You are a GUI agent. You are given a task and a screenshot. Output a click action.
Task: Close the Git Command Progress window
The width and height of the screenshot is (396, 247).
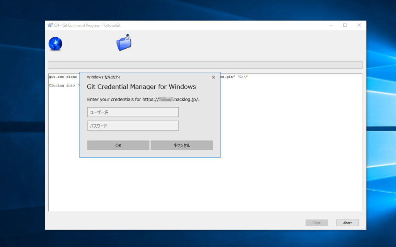(359, 25)
